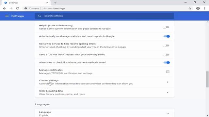The height and width of the screenshot is (117, 209).
Task: Open a new tab with plus button
Action: point(55,3)
